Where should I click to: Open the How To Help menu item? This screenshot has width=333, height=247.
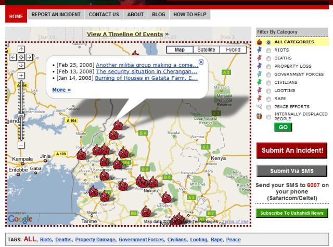click(190, 15)
